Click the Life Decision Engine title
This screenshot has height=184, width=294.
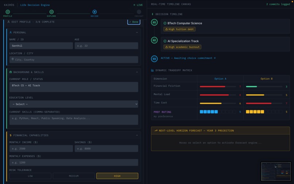point(35,5)
